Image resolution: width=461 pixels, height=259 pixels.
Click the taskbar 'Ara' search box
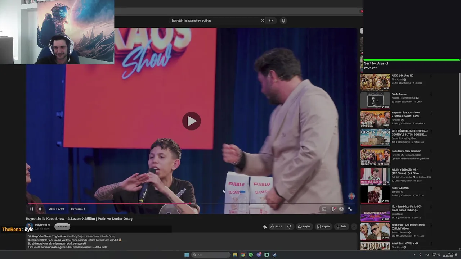tap(211, 255)
